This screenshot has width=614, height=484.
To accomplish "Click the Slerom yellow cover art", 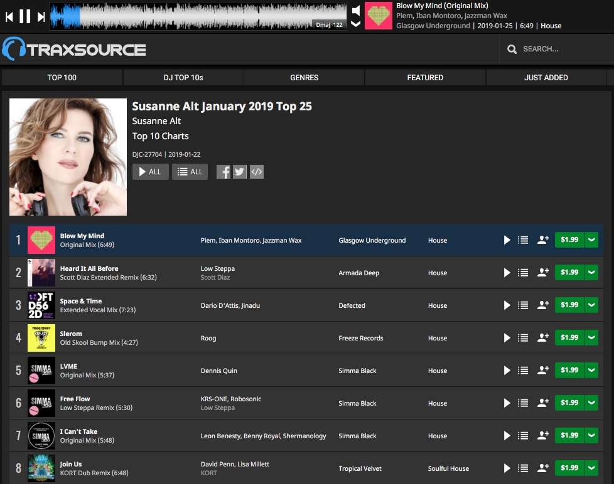I will [x=41, y=338].
